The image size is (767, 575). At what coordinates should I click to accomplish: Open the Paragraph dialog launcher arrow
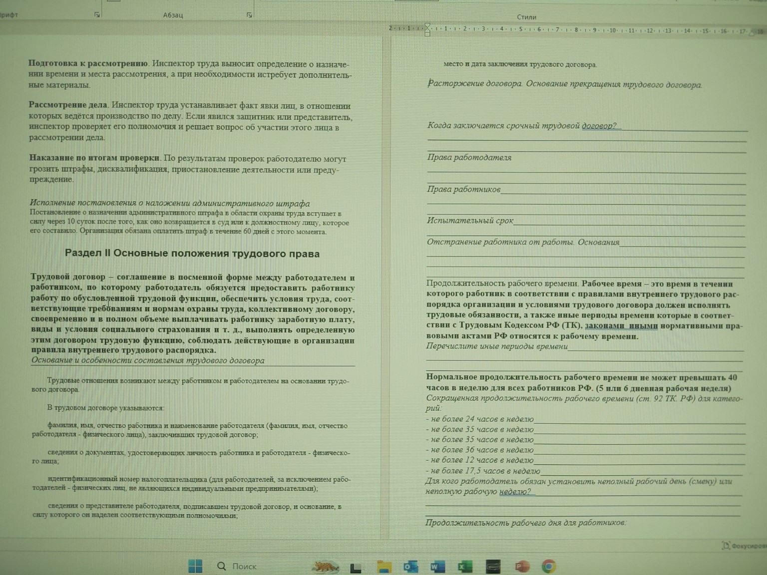(249, 15)
